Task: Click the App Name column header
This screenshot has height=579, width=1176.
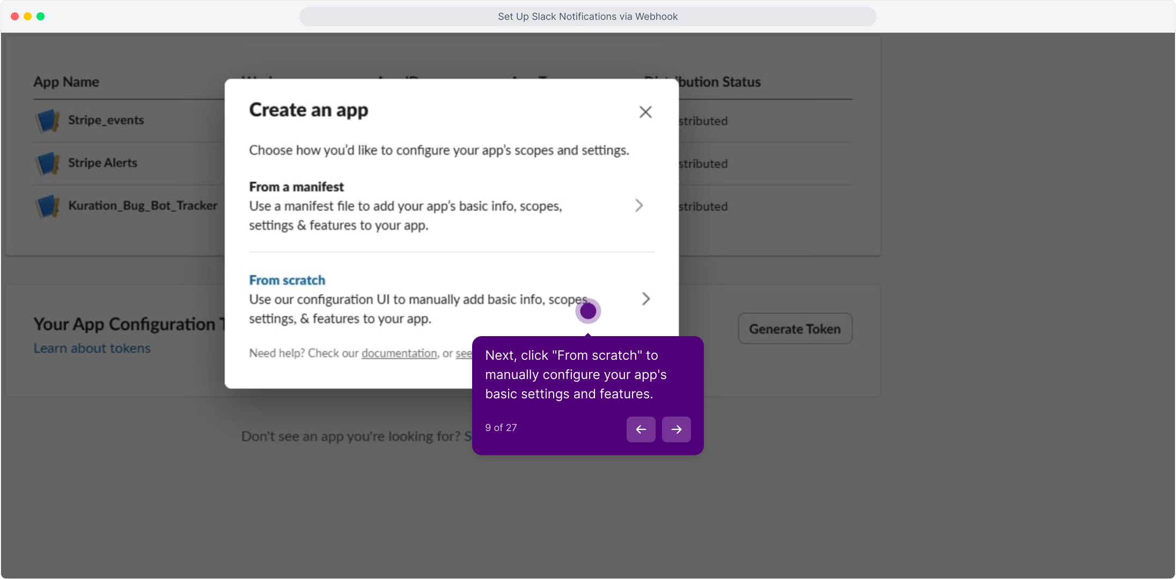Action: (67, 82)
